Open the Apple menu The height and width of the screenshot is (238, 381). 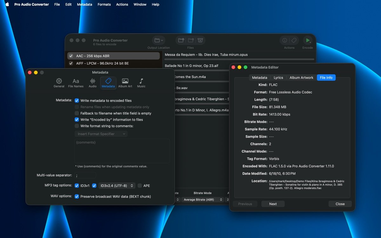pos(7,4)
